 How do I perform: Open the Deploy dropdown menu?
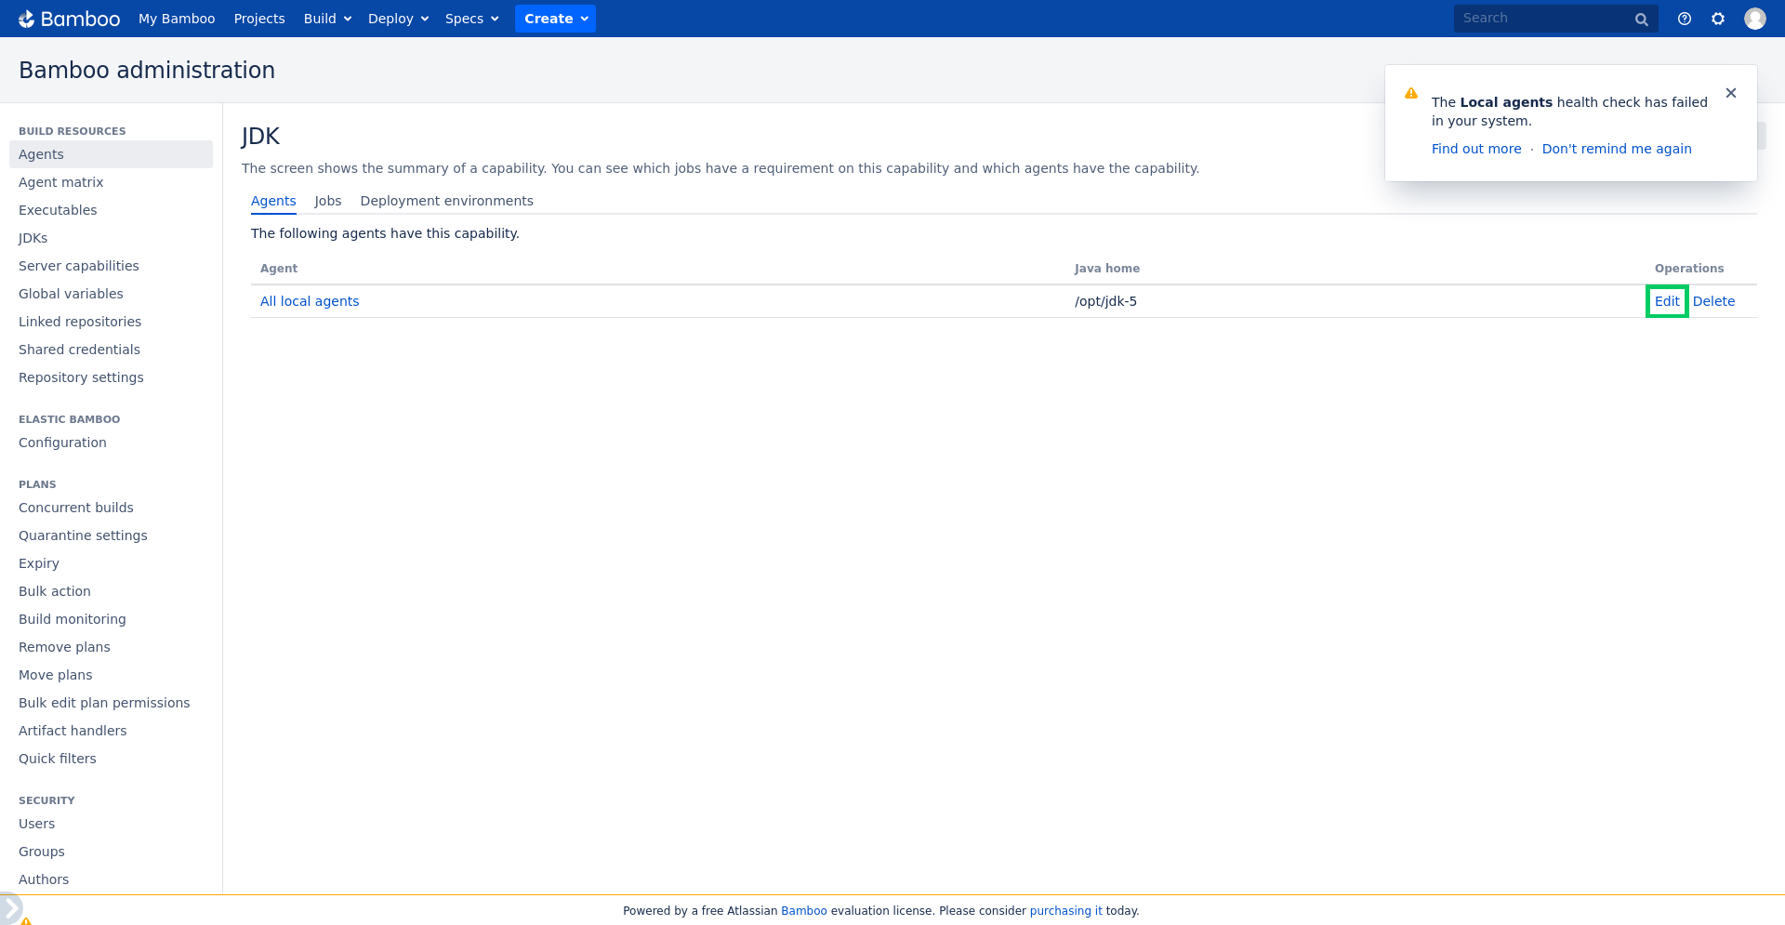pyautogui.click(x=398, y=19)
